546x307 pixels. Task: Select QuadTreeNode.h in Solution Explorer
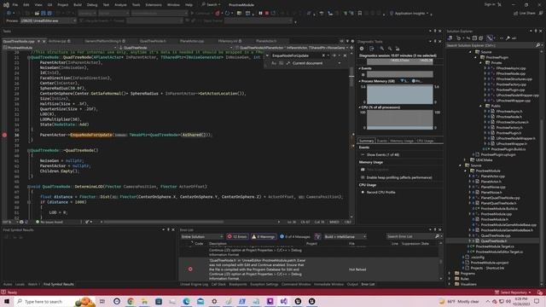point(493,240)
